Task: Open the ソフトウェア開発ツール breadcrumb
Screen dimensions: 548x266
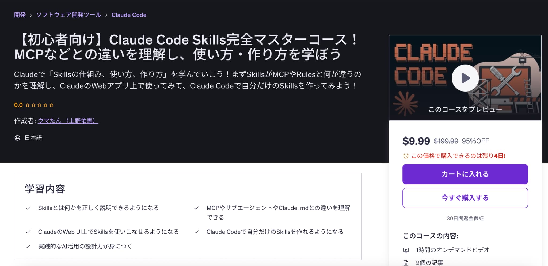Action: pos(69,15)
